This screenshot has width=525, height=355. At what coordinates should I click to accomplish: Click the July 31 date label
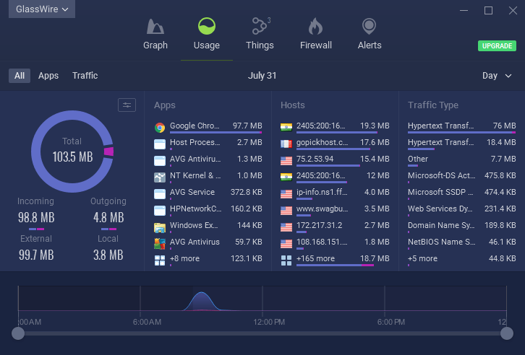pos(262,76)
